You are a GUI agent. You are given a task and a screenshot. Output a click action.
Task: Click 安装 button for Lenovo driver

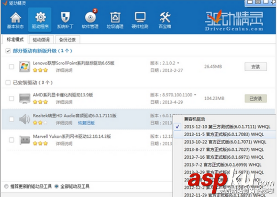point(256,67)
